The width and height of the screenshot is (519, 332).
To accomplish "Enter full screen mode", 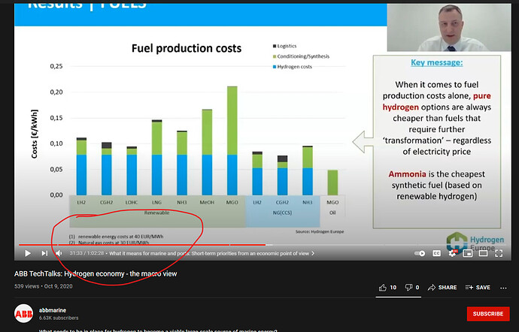I will tap(499, 253).
